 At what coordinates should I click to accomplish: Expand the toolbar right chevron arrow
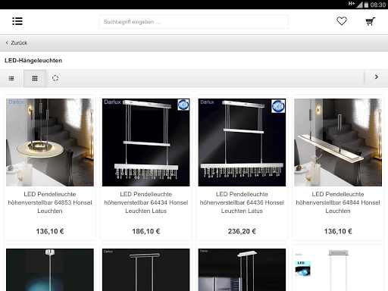pos(377,77)
